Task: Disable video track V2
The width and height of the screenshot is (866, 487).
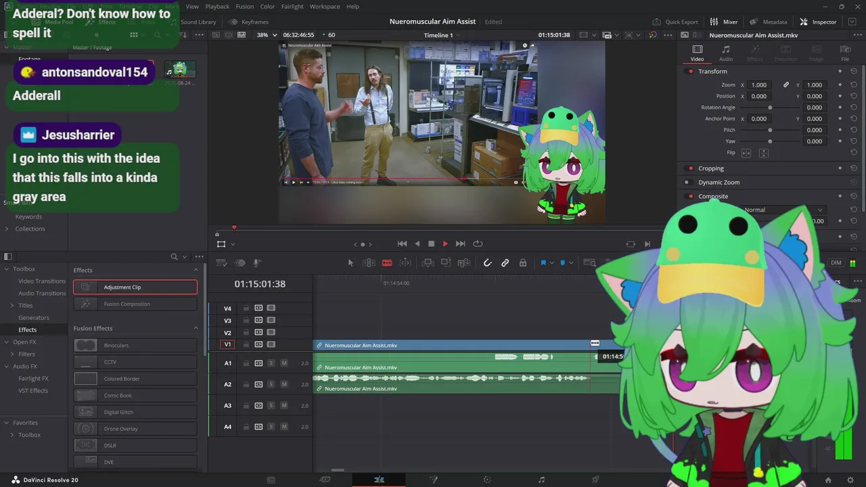Action: click(271, 333)
